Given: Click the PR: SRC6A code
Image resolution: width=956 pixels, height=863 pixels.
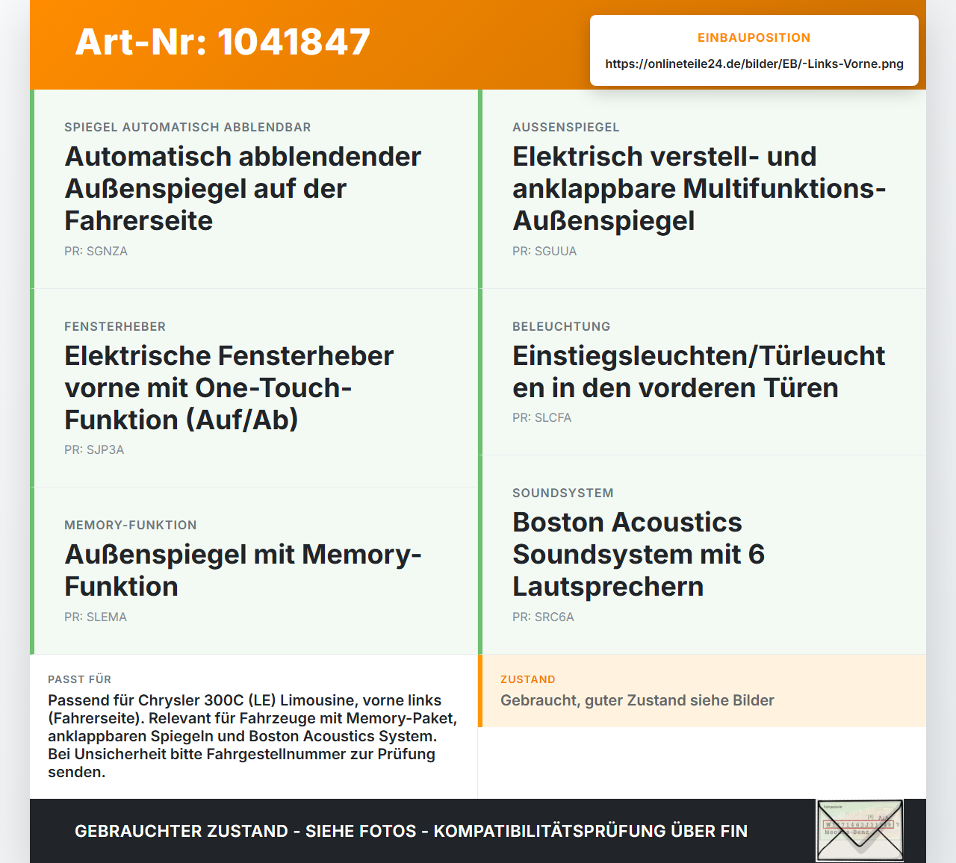Looking at the screenshot, I should click(x=543, y=617).
